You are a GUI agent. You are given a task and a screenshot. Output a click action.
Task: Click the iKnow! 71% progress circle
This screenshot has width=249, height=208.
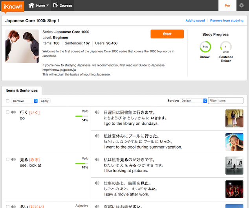[205, 47]
